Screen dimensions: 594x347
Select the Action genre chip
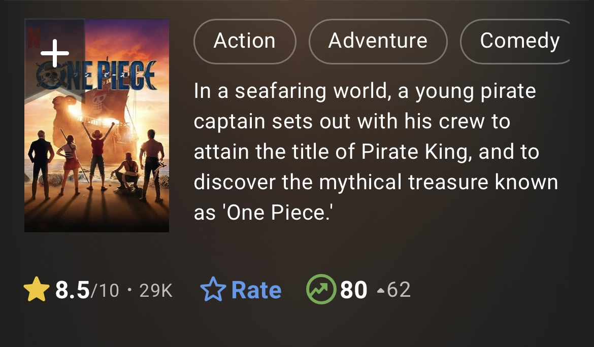pos(244,41)
